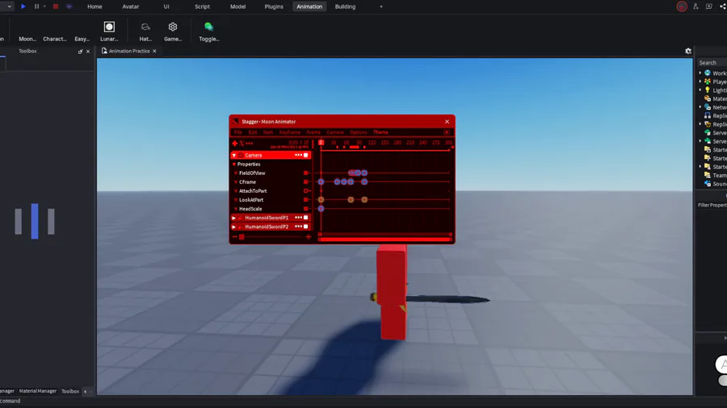Switch to the Plugins ribbon tab

click(274, 6)
